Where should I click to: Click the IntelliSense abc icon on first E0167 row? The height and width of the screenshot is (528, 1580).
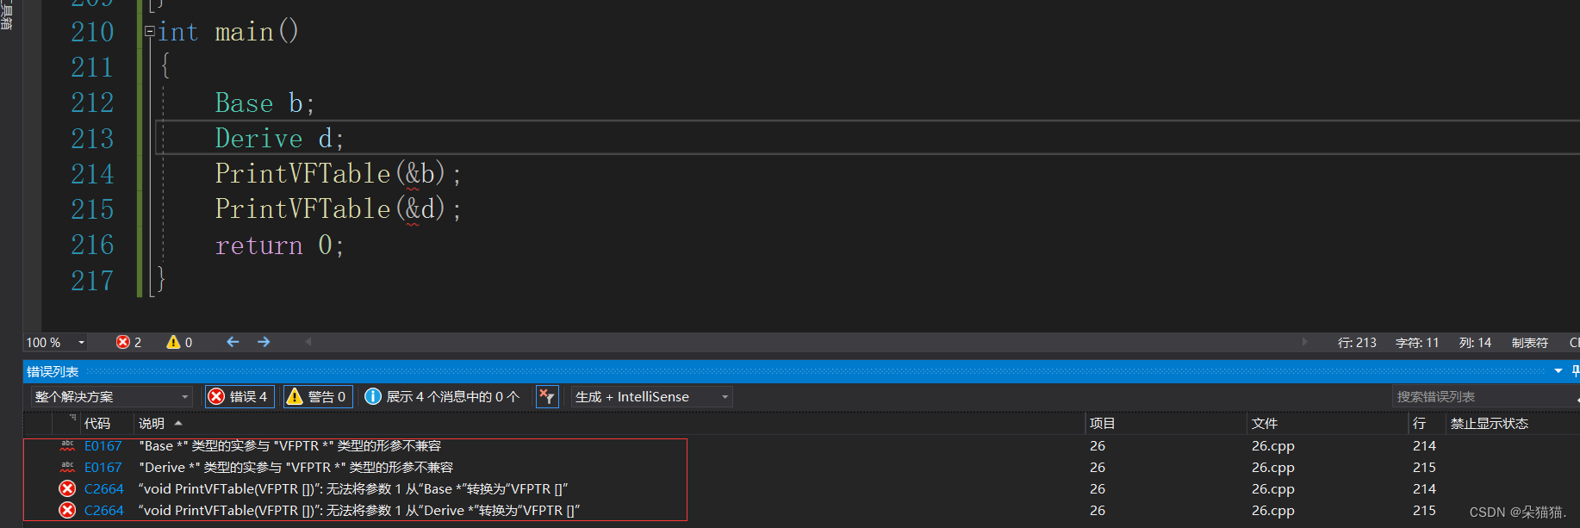pyautogui.click(x=67, y=445)
